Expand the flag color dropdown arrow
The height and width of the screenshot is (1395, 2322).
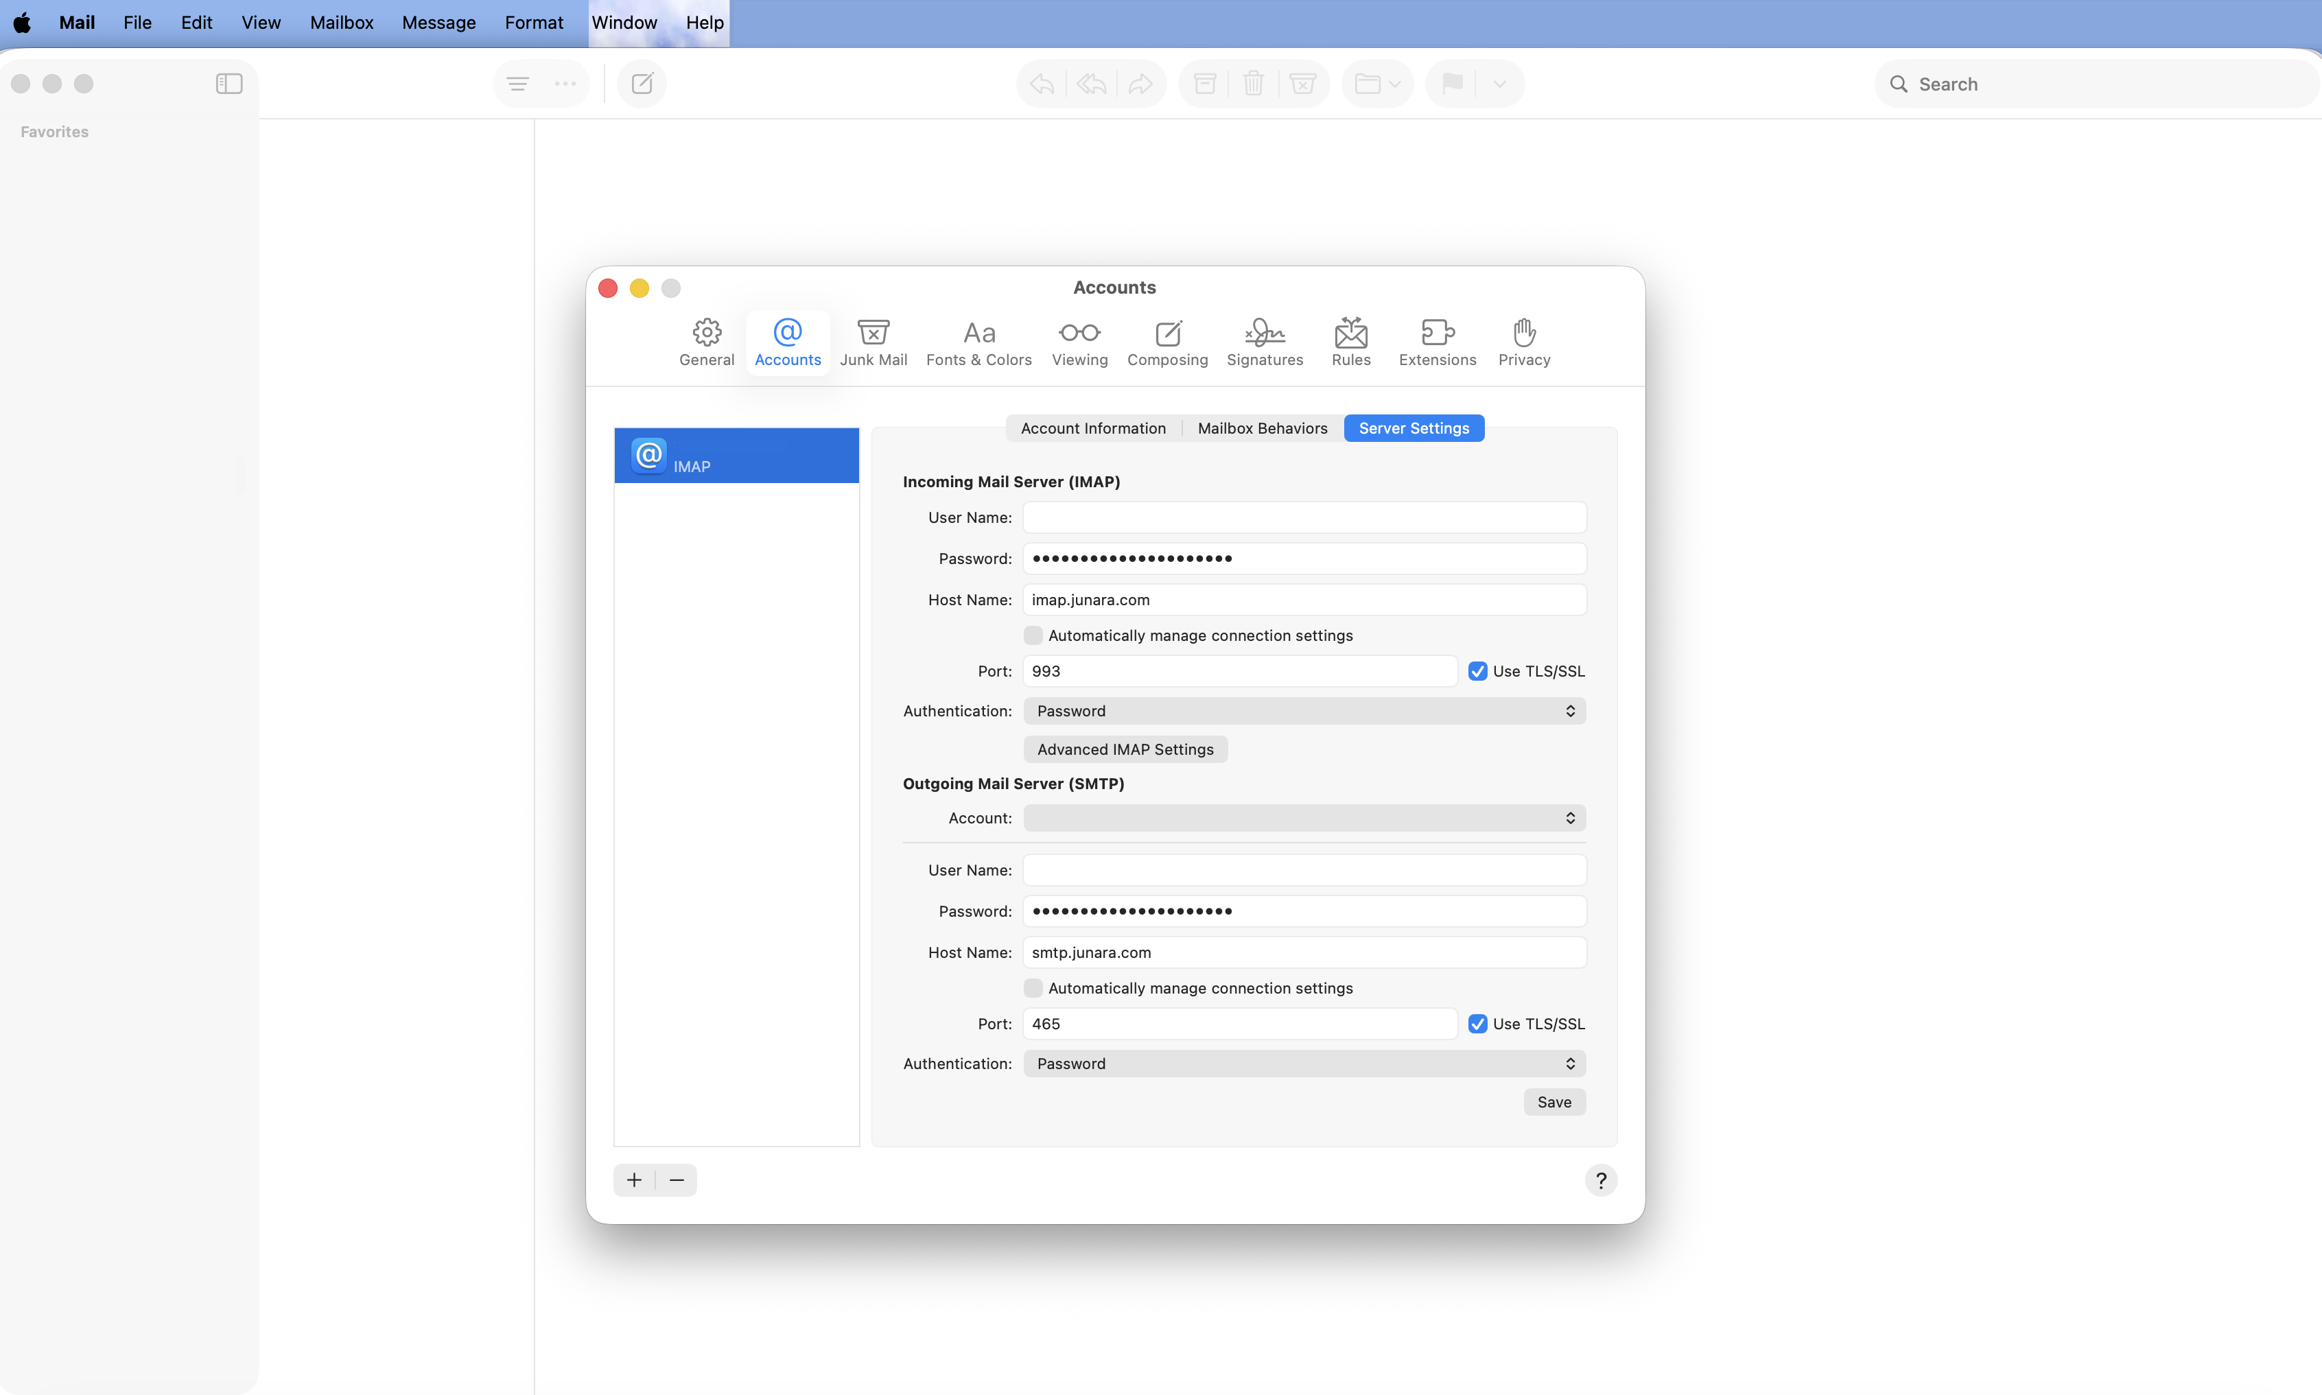(x=1499, y=84)
